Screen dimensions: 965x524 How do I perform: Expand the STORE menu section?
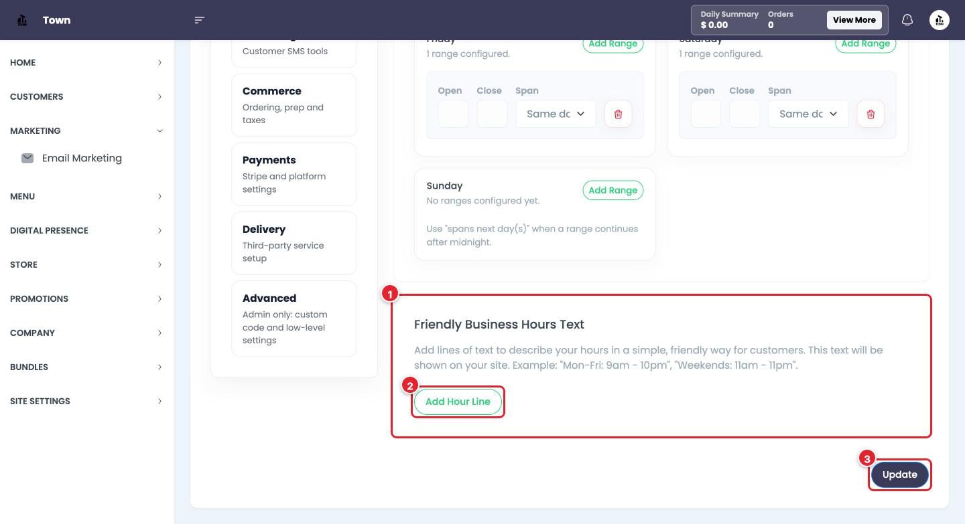pyautogui.click(x=87, y=264)
